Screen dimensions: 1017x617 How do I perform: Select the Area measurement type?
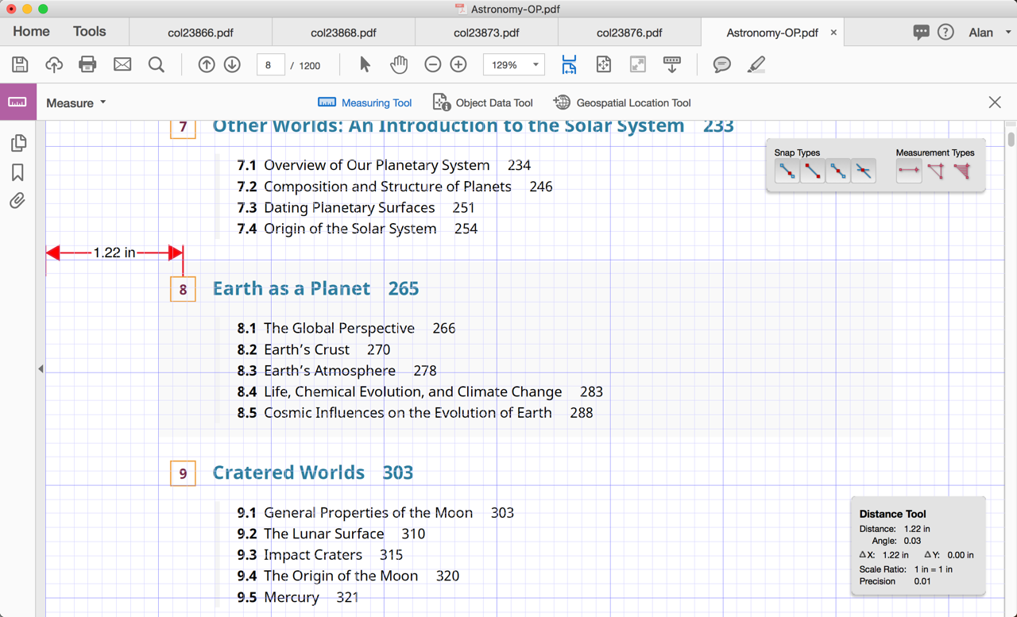tap(963, 171)
